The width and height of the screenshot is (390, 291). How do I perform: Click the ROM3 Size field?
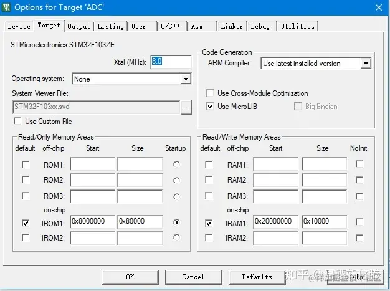click(140, 196)
